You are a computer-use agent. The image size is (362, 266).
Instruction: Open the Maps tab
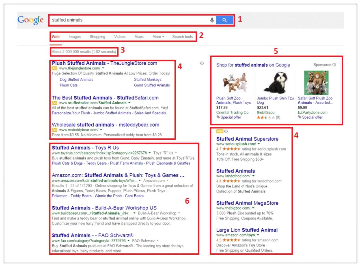click(139, 37)
